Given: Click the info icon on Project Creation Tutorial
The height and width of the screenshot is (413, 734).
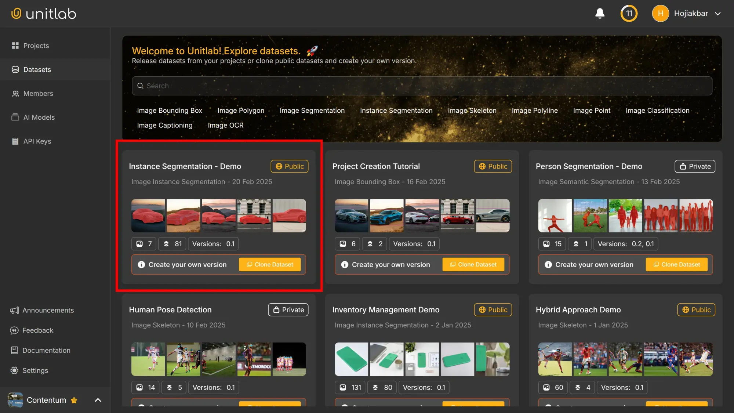Looking at the screenshot, I should (x=344, y=265).
